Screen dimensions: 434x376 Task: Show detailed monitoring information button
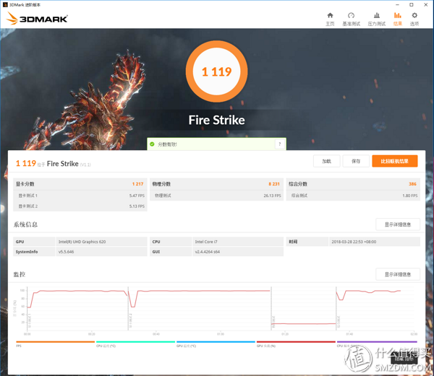(398, 274)
